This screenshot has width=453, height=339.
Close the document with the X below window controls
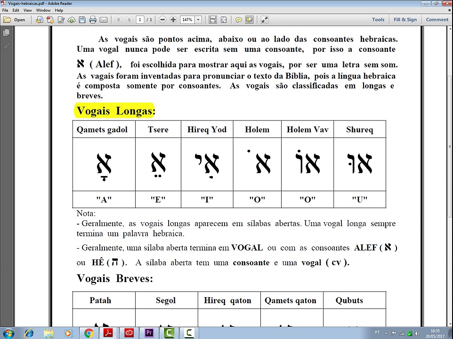[x=450, y=10]
